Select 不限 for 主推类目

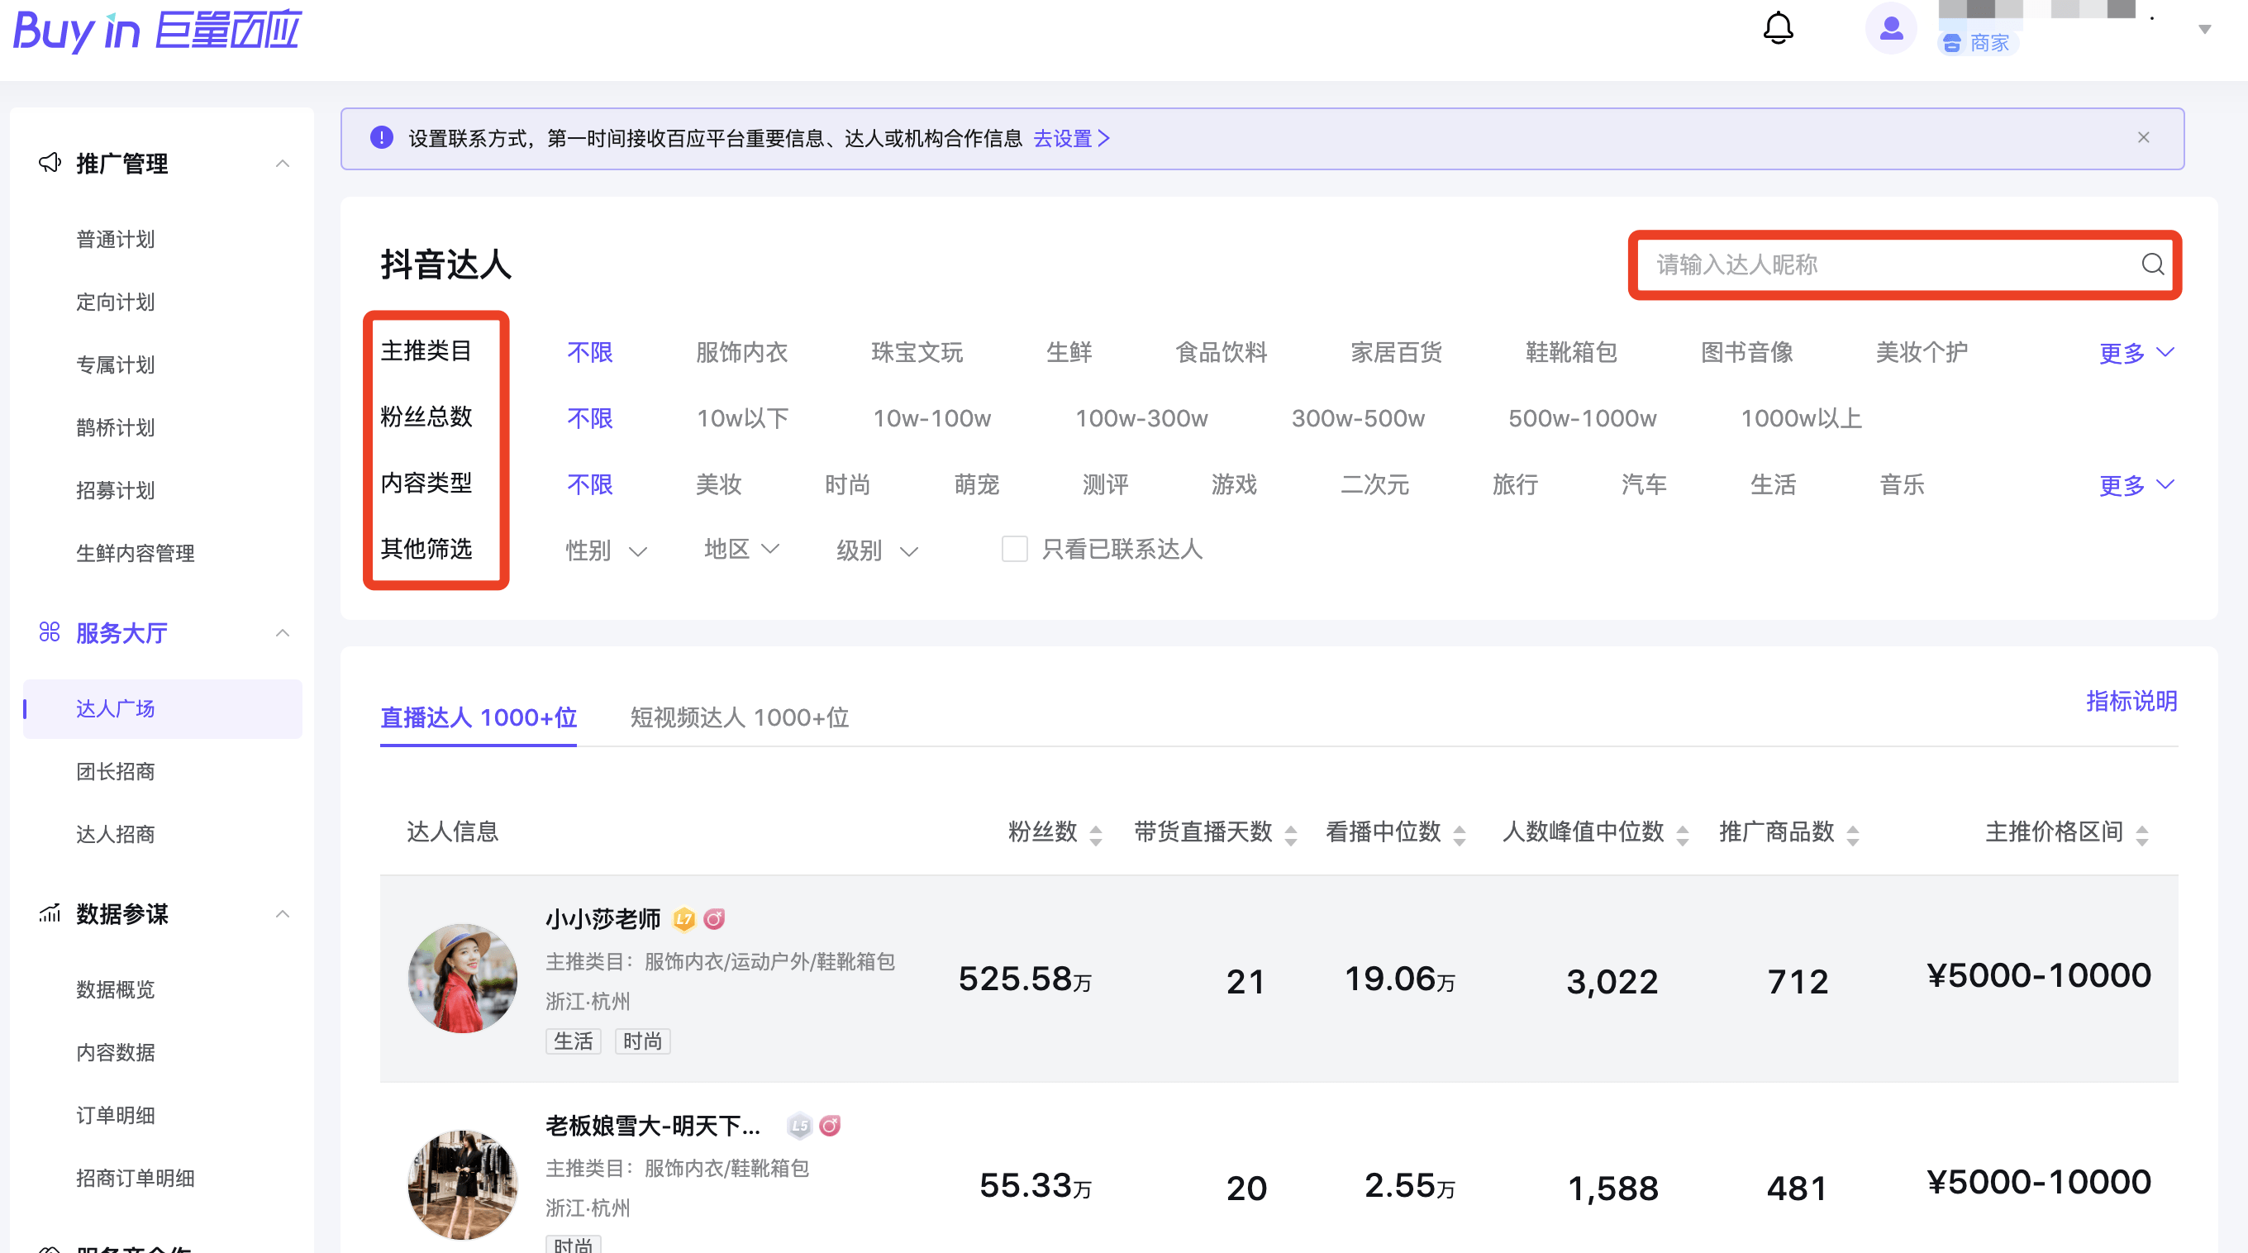[590, 353]
